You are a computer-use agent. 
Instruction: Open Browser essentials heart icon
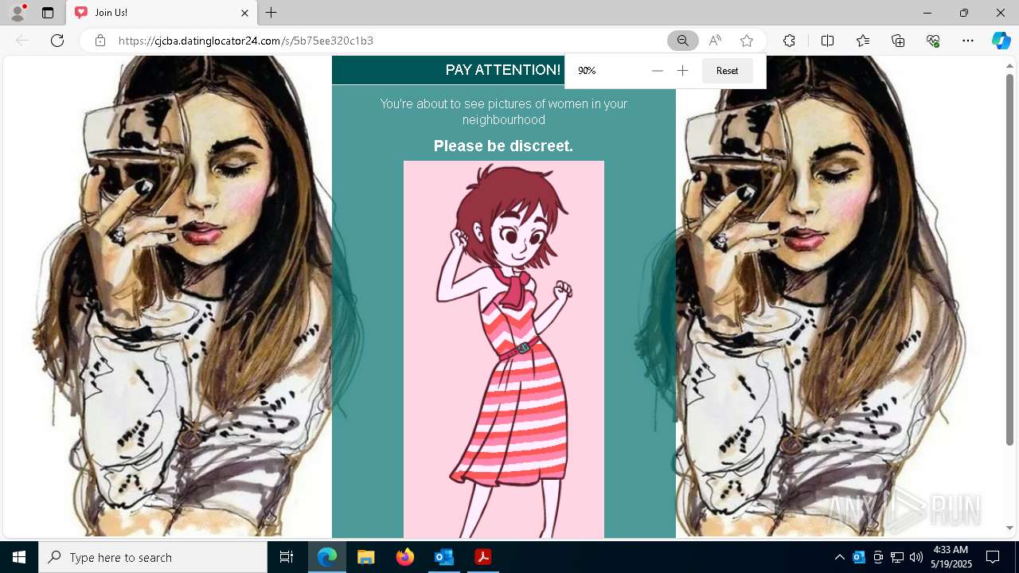(933, 41)
